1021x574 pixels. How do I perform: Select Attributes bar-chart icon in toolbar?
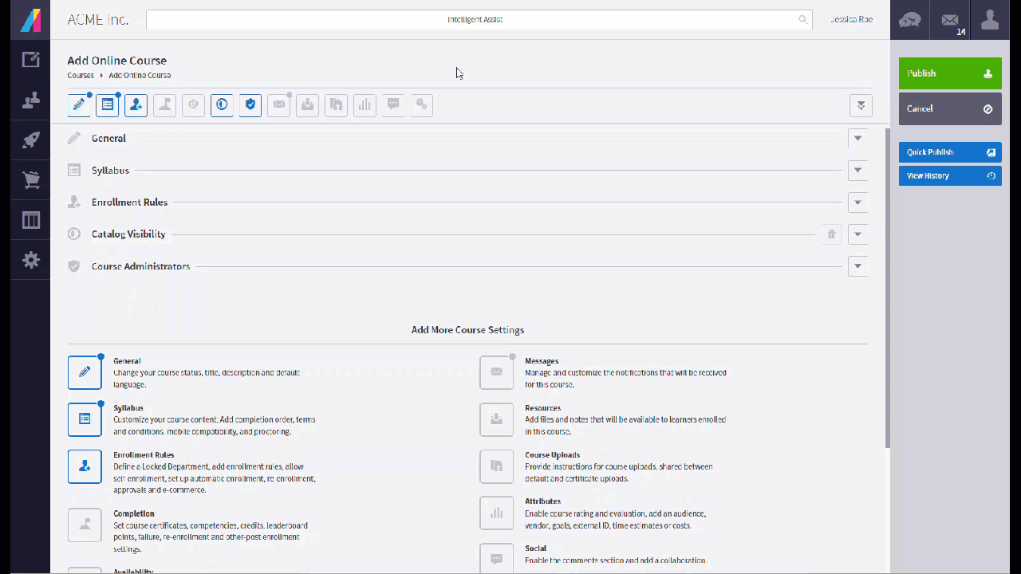365,105
